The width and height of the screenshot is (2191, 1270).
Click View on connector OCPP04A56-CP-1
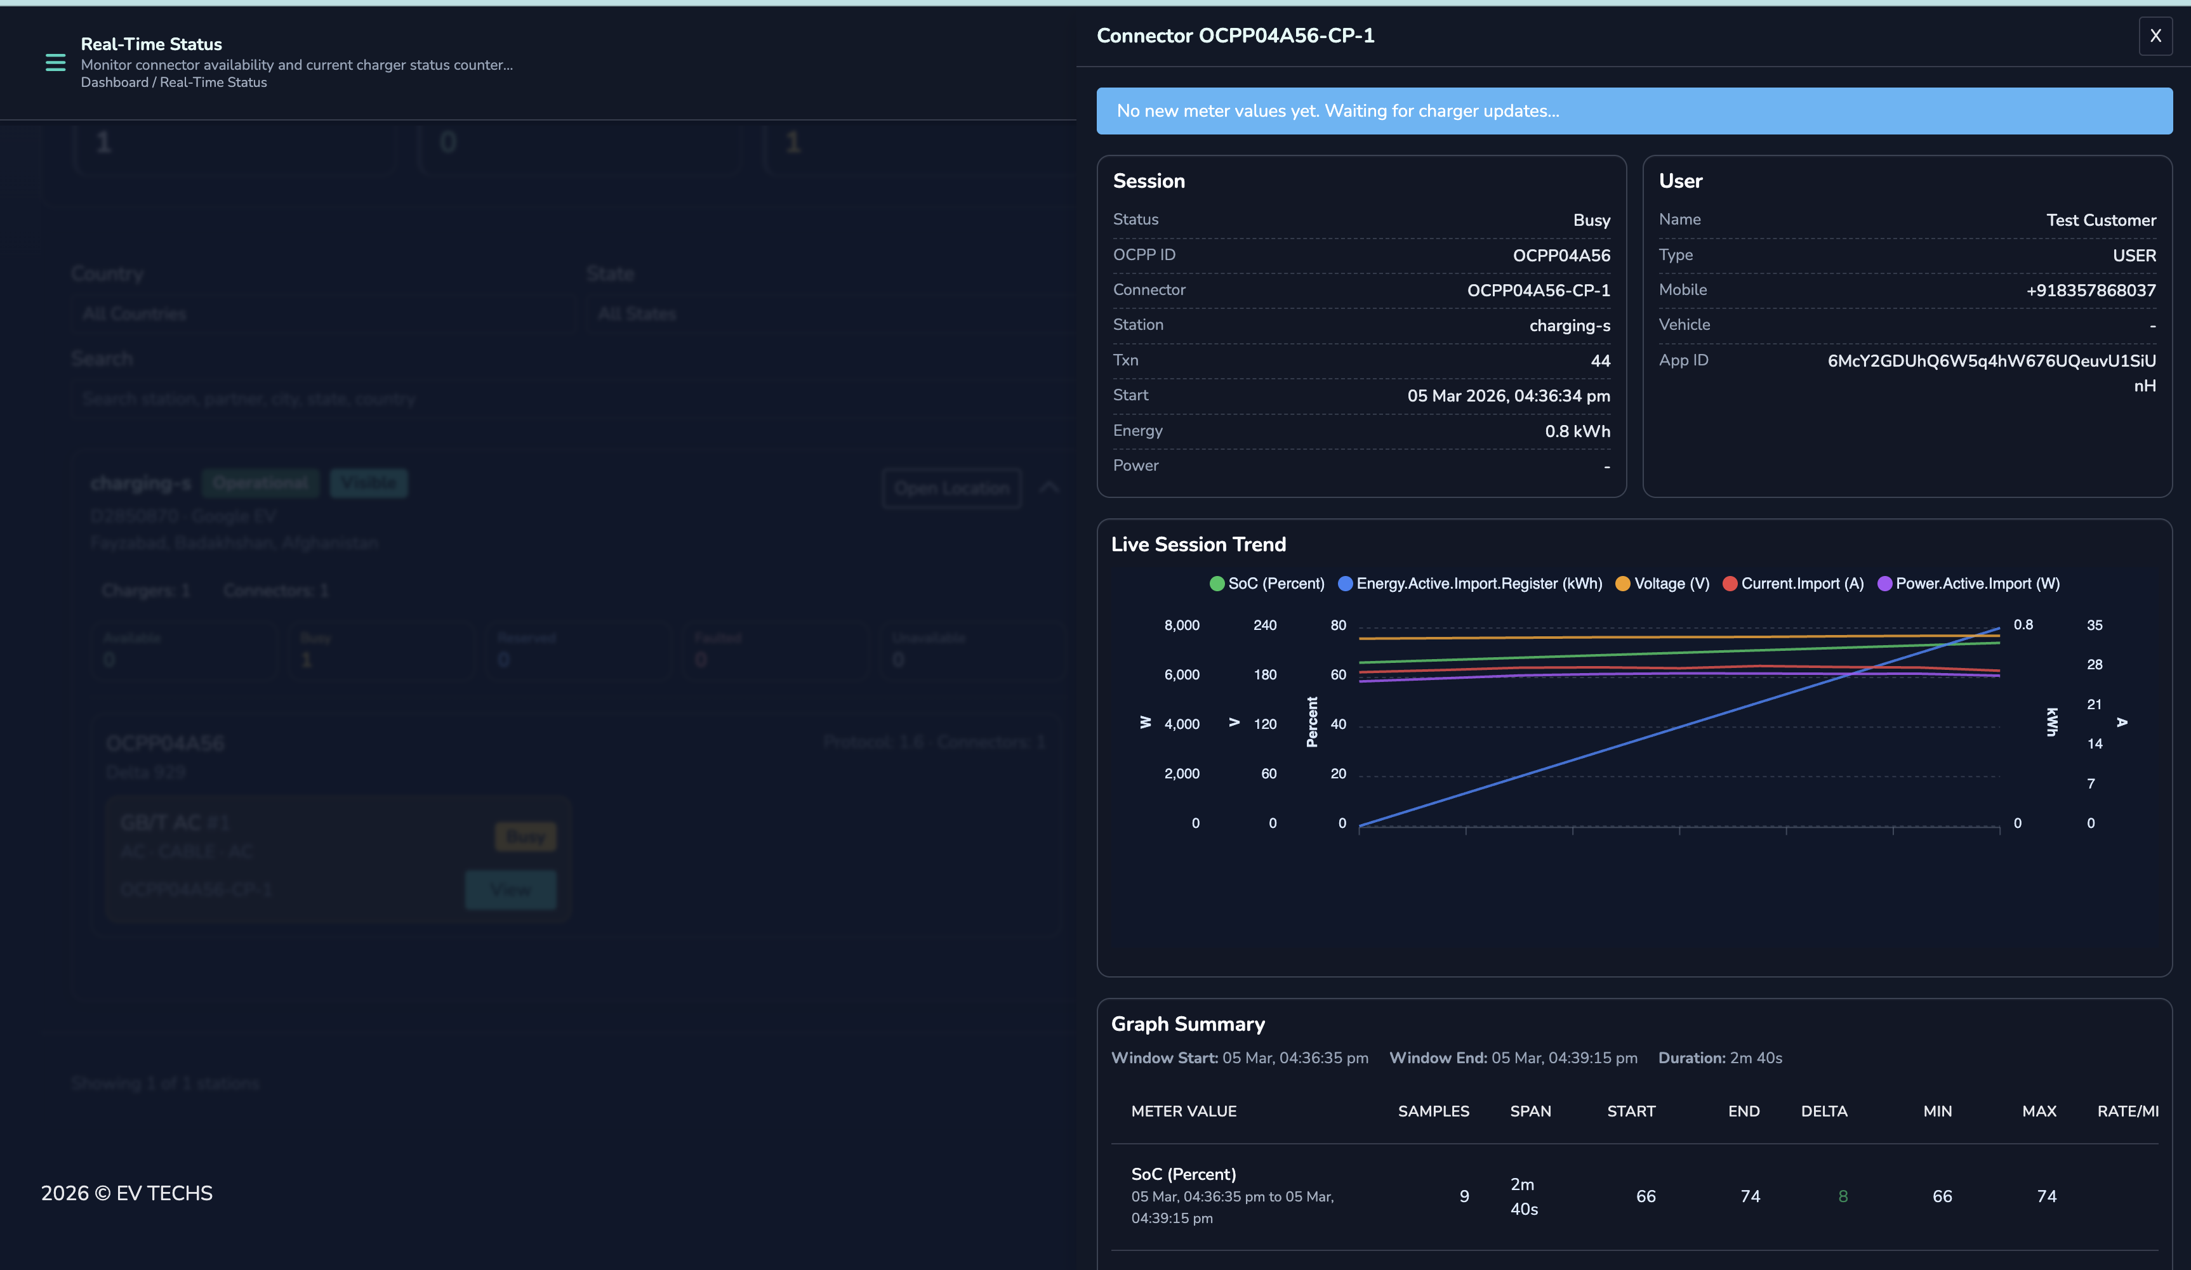point(510,890)
